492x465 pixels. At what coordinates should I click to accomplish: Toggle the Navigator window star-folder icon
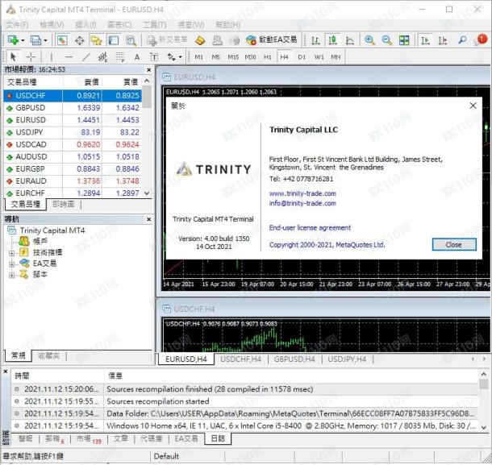coord(96,40)
